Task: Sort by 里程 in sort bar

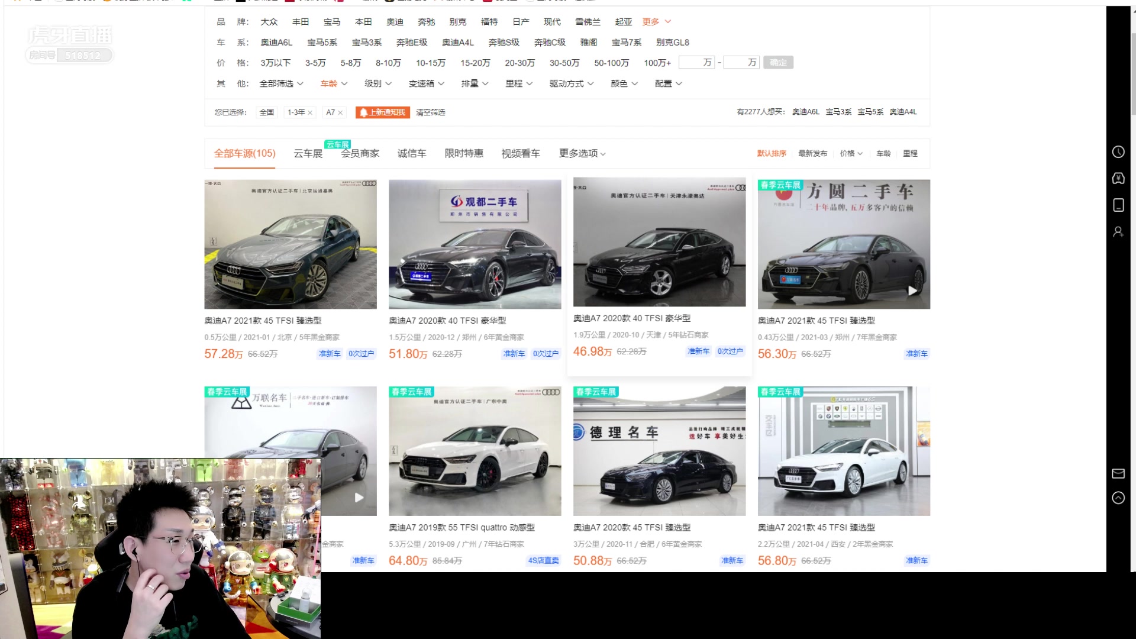Action: point(910,153)
